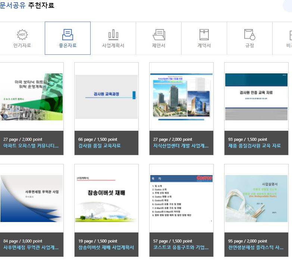Image resolution: width=292 pixels, height=260 pixels.
Task: Open the 코스트코 유통구조와 기업 link
Action: pyautogui.click(x=181, y=247)
